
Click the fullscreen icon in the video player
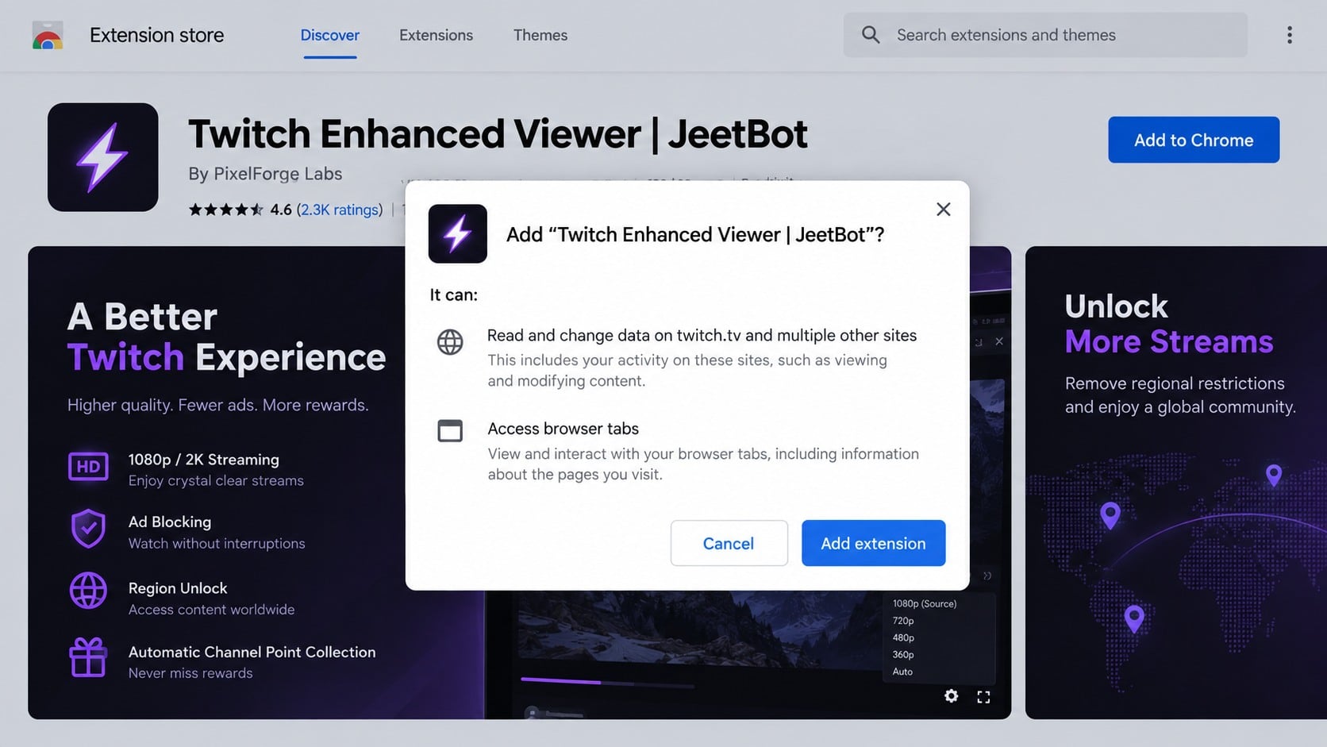[983, 697]
